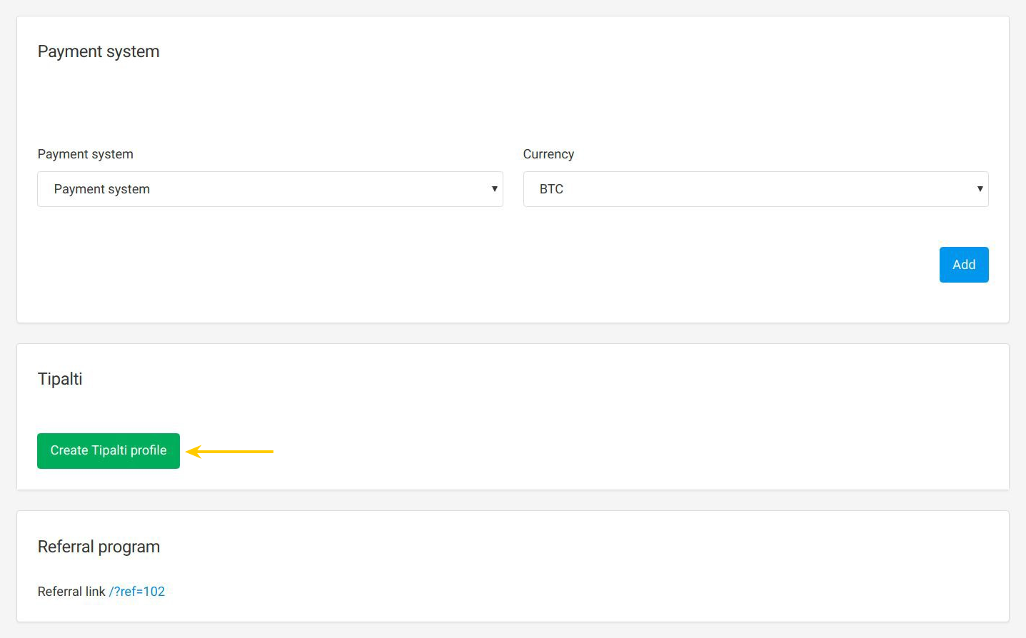Click the Currency field label
This screenshot has height=638, width=1026.
click(548, 153)
